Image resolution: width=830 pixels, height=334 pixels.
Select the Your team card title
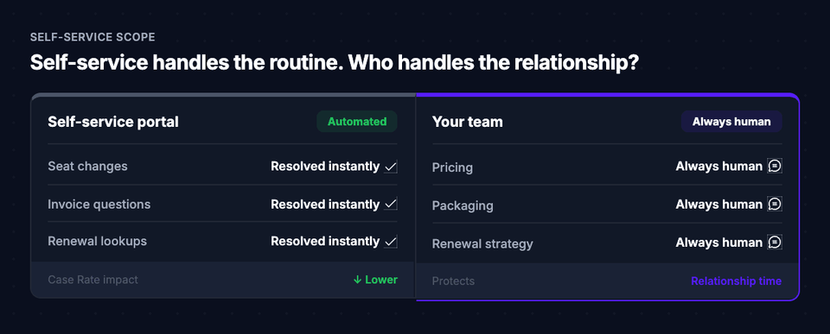click(468, 122)
